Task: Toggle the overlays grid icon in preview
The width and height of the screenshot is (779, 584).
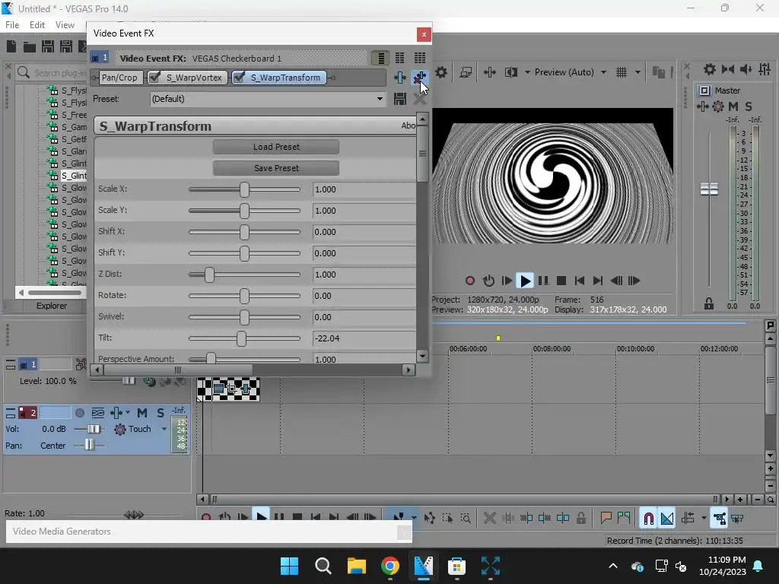Action: [x=622, y=72]
